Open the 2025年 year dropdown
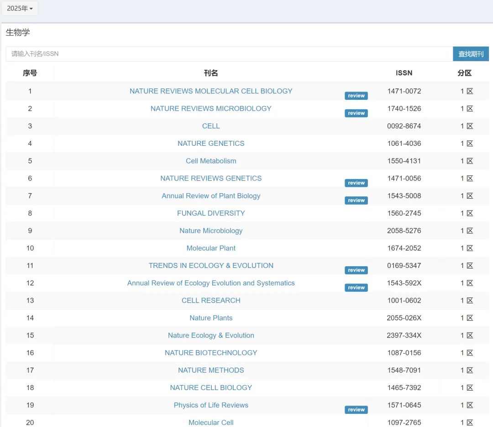 coord(20,9)
